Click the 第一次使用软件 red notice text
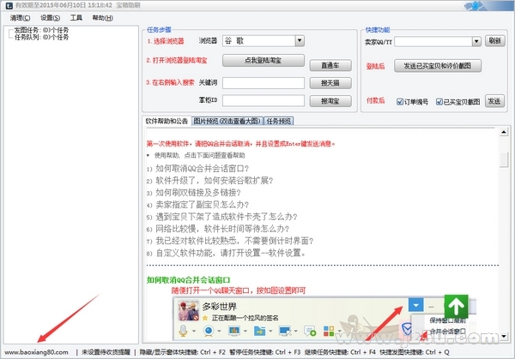Viewport: 515px width, 359px height. (240, 144)
